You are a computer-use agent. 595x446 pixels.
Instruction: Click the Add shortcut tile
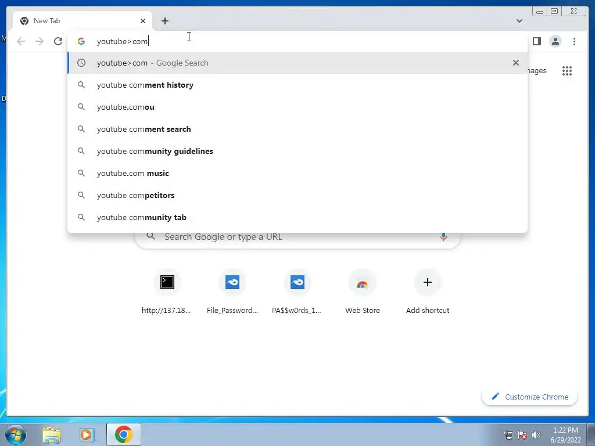coord(428,292)
